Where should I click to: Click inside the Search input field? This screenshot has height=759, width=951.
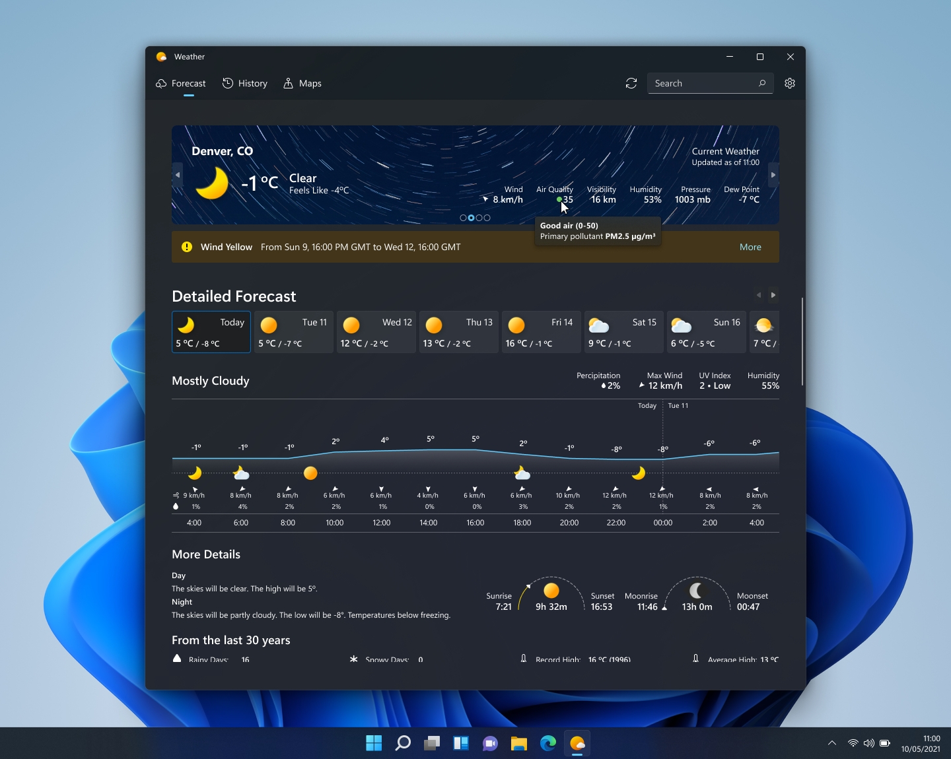[700, 83]
